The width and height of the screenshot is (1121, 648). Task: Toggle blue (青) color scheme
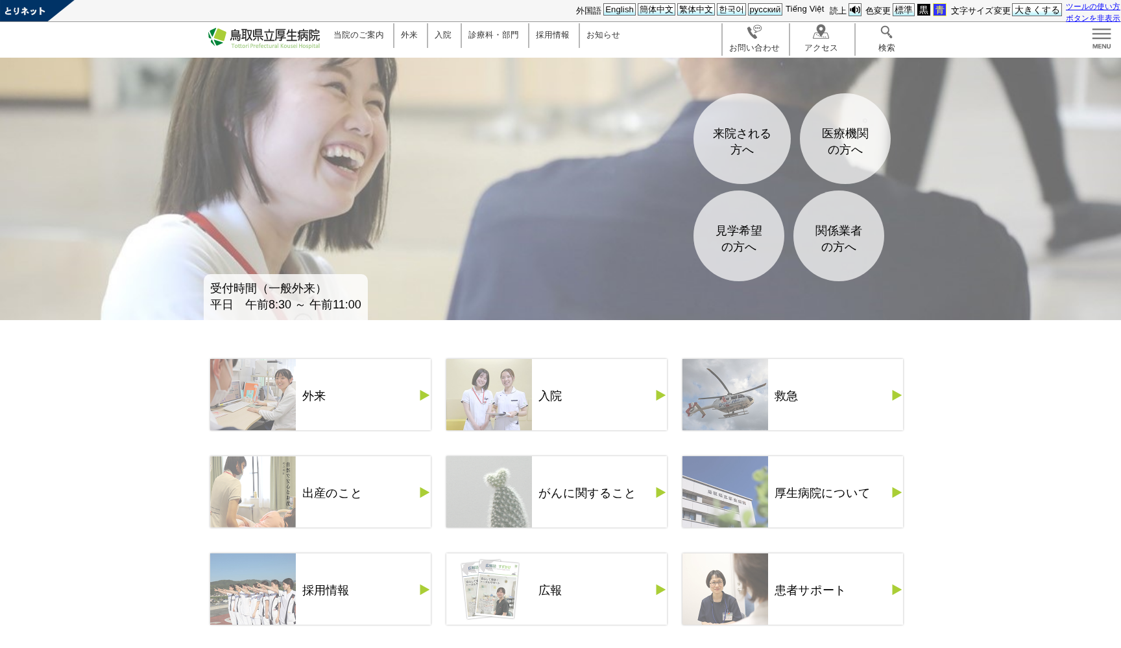[939, 10]
